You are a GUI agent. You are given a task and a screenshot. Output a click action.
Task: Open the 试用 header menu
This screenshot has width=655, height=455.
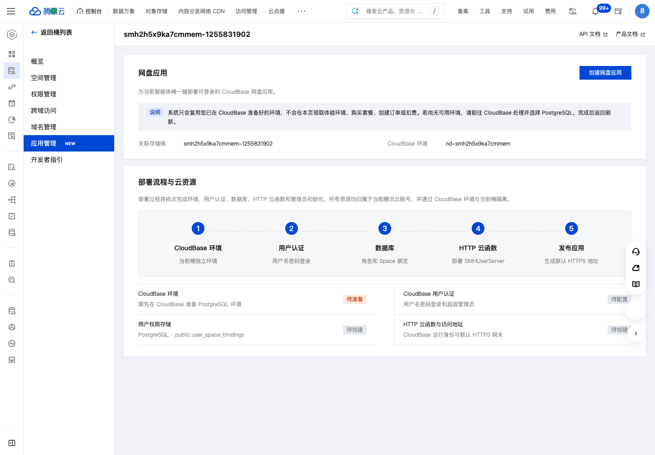[x=529, y=11]
